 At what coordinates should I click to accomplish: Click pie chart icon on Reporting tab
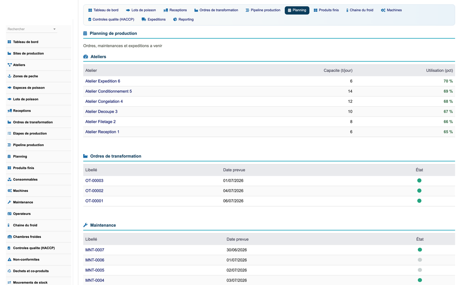[175, 19]
